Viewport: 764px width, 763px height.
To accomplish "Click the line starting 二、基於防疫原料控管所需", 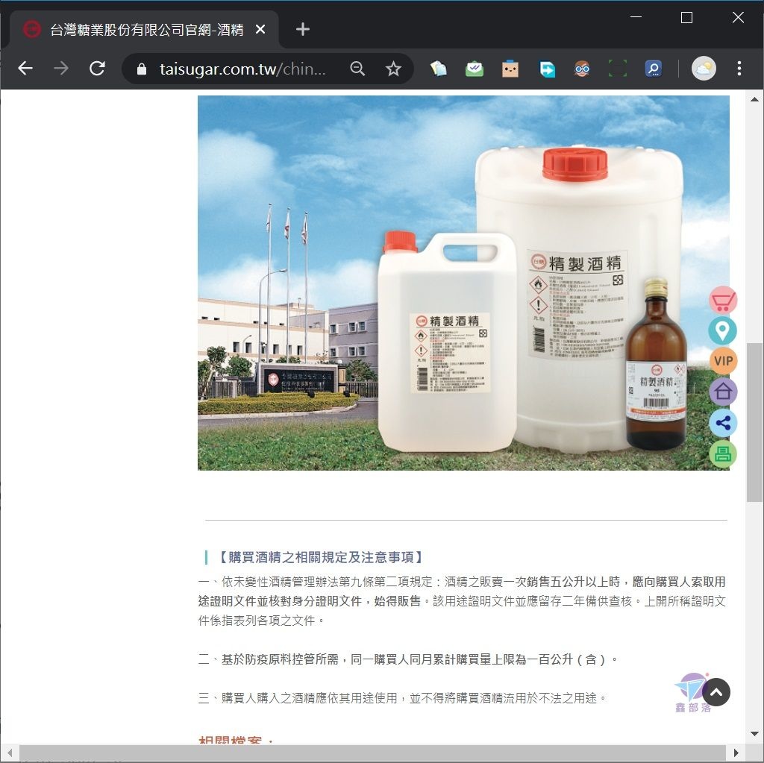I will pos(408,659).
